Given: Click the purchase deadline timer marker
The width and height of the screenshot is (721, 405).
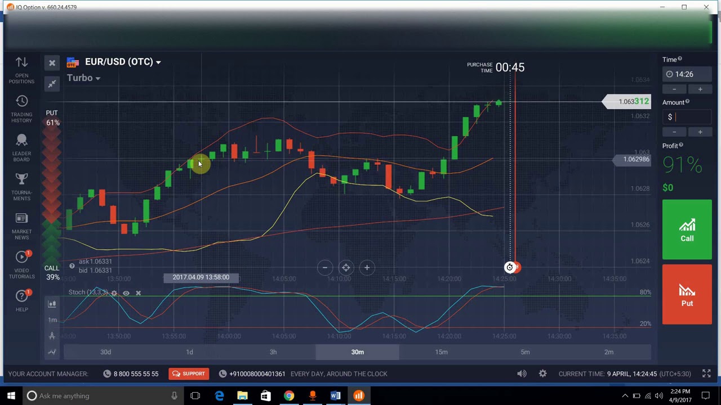Looking at the screenshot, I should tap(510, 268).
